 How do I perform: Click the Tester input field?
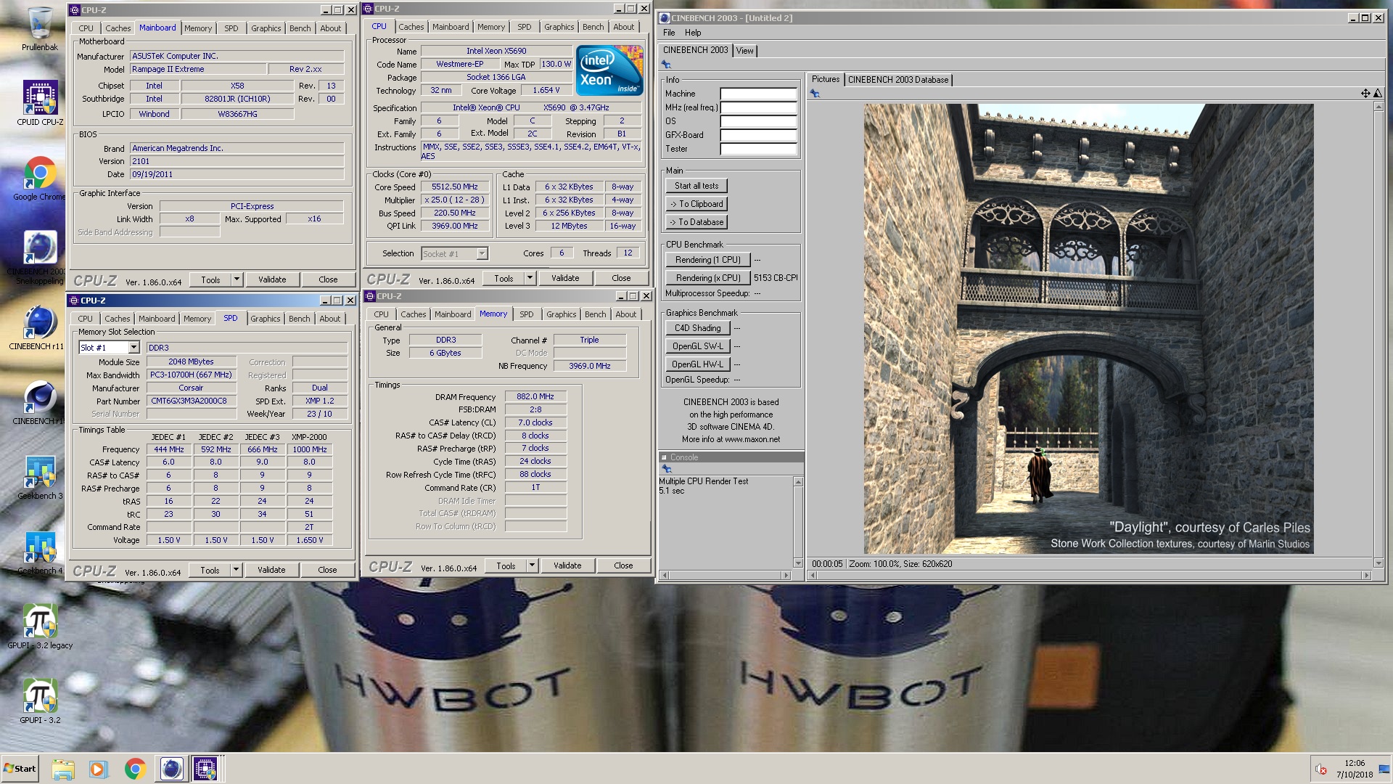(758, 149)
